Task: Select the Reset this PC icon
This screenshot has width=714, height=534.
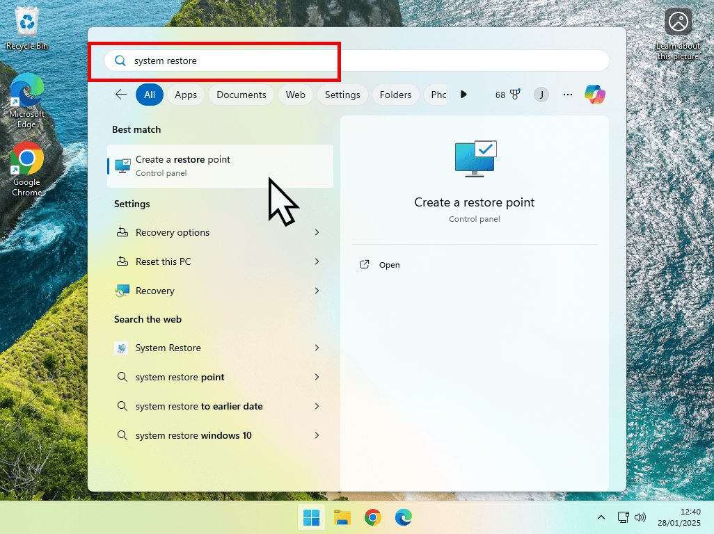Action: point(122,261)
